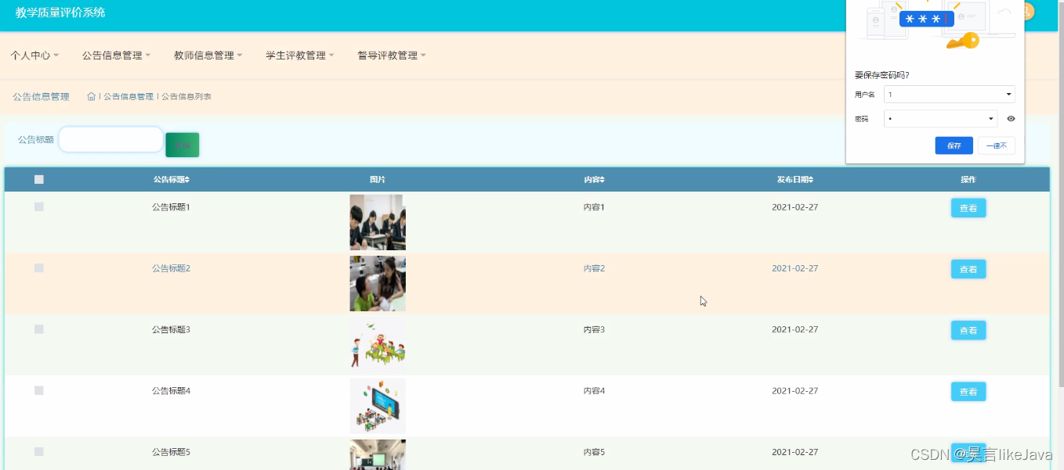Expand 公告信息管理 navigation menu
The width and height of the screenshot is (1064, 470).
116,56
